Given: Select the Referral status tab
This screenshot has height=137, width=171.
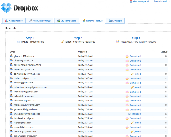Looking at the screenshot, I should (x=92, y=21).
